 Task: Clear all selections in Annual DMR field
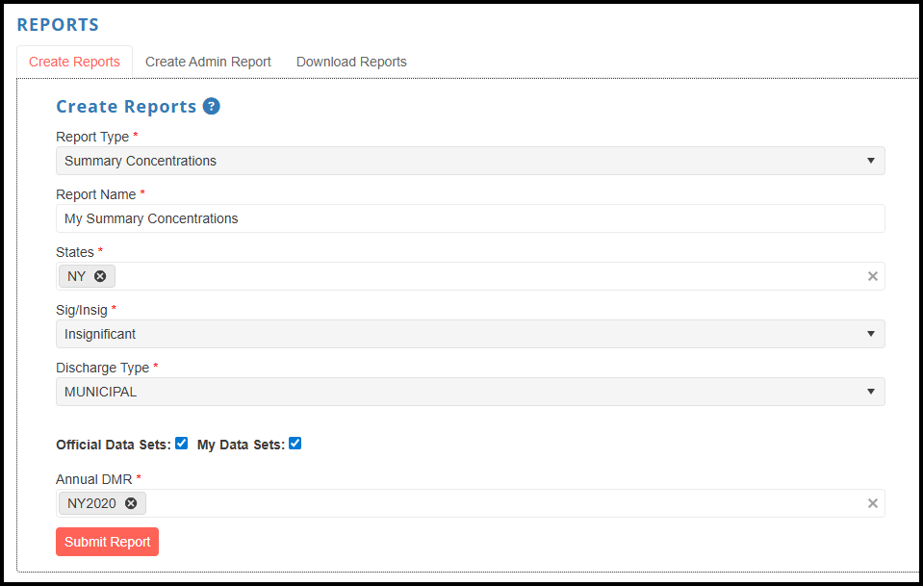click(x=872, y=503)
